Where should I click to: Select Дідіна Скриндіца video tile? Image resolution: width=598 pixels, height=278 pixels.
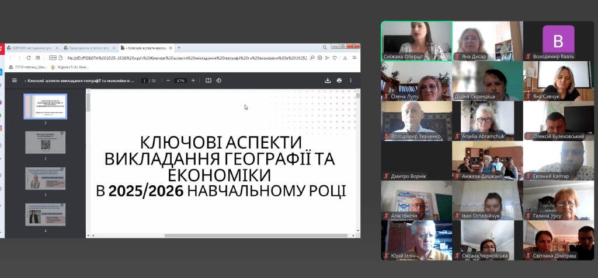488,81
